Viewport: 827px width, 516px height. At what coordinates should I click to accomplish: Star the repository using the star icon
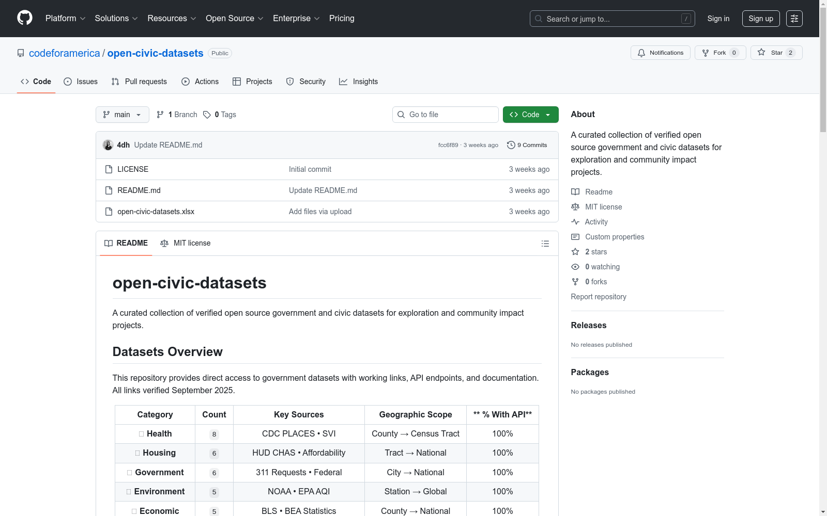point(761,53)
